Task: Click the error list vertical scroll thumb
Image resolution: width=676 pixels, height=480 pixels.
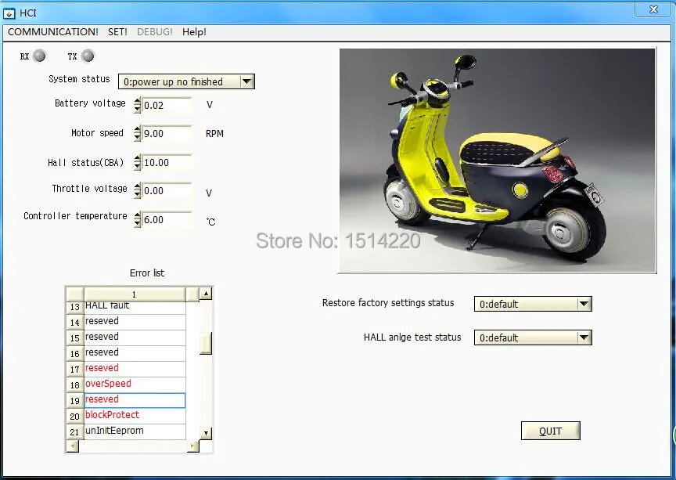Action: 206,343
